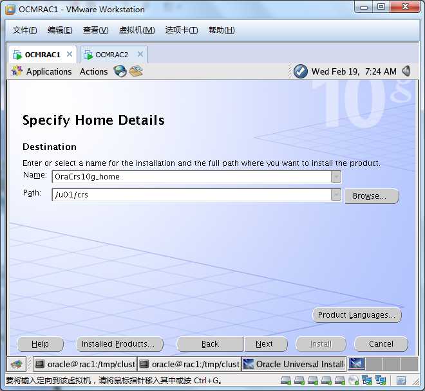This screenshot has width=425, height=391.
Task: Close the OCMRAC1 tab
Action: coord(70,54)
